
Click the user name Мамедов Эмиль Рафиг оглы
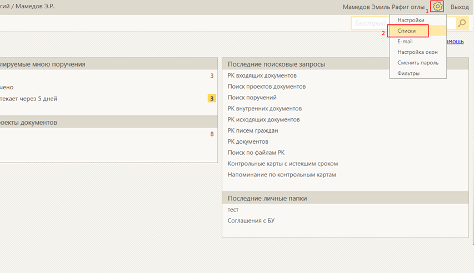[x=383, y=7]
